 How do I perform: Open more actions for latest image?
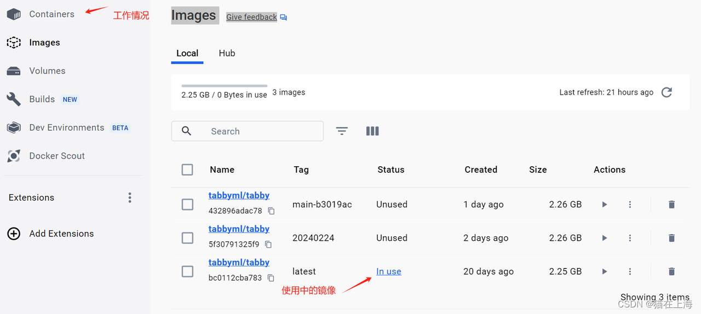(x=630, y=271)
